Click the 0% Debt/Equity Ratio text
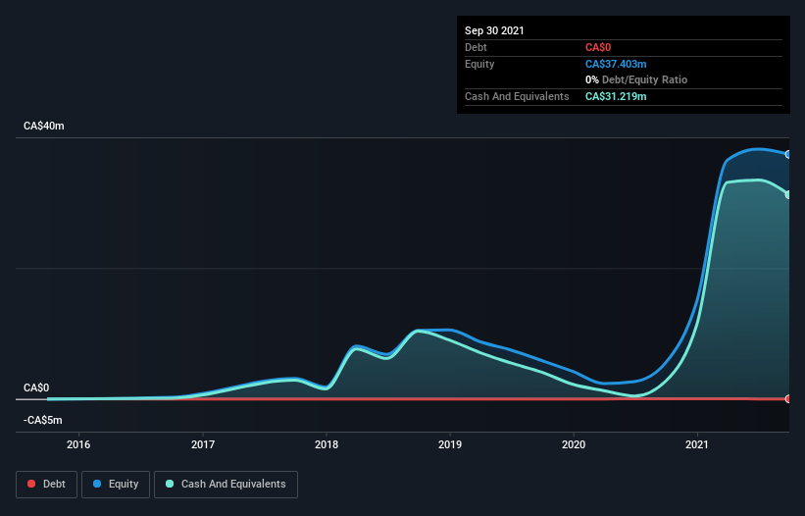Image resolution: width=805 pixels, height=516 pixels. 636,79
